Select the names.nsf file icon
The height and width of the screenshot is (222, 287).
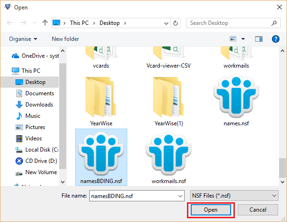[x=236, y=97]
